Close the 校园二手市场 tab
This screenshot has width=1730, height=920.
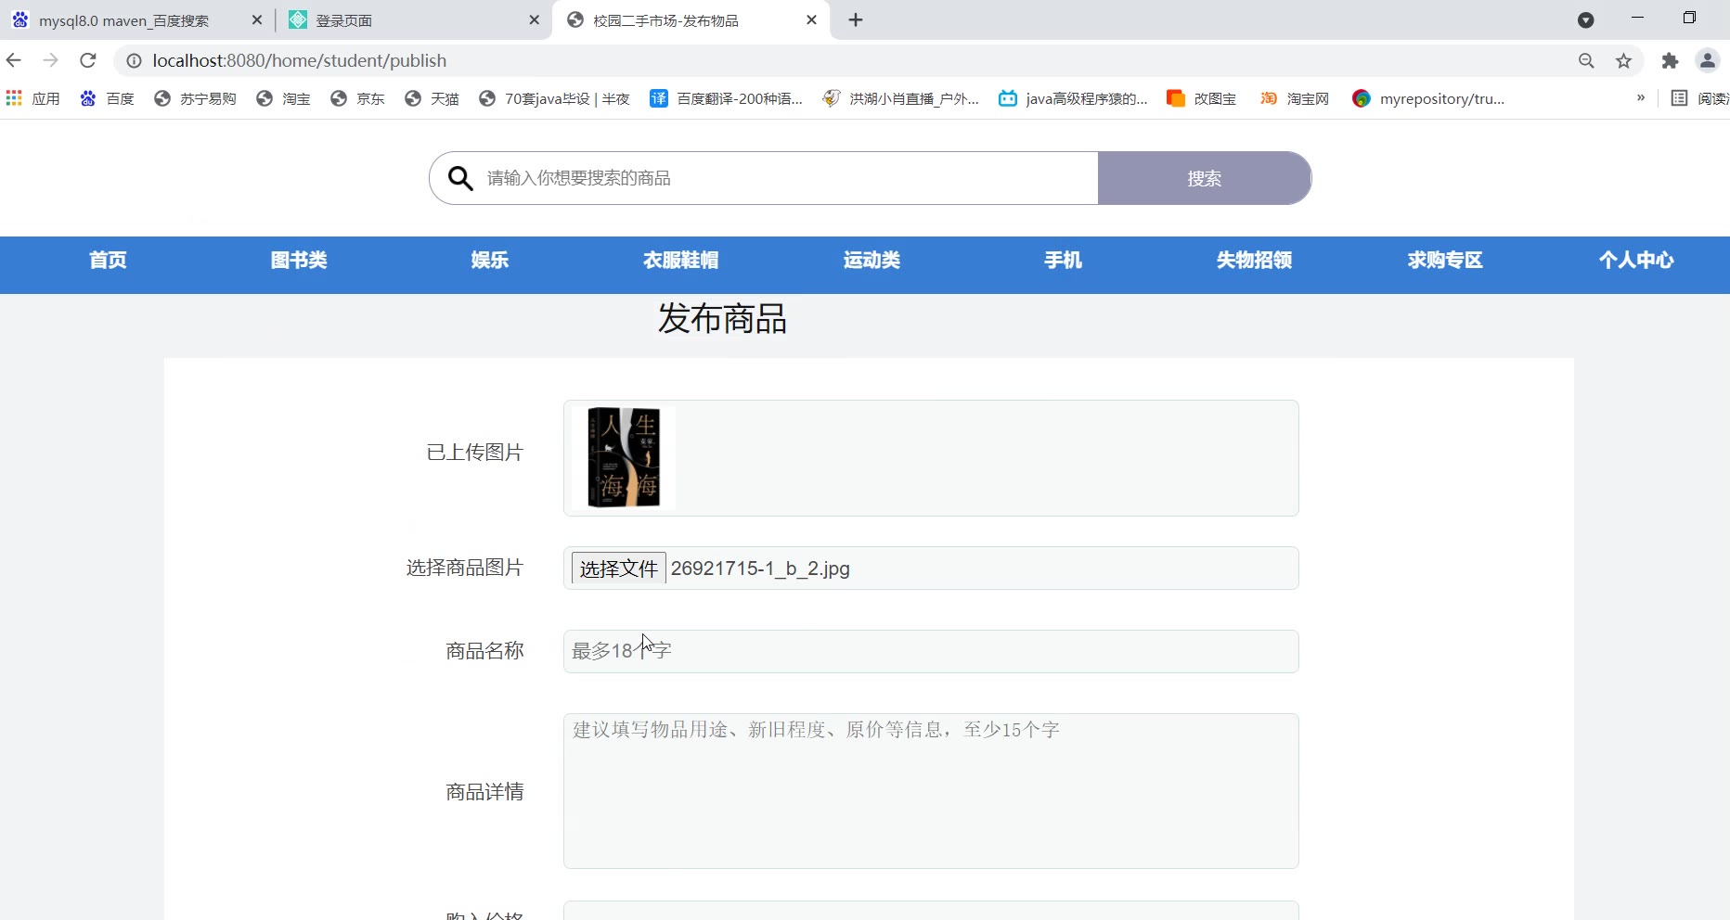811,19
